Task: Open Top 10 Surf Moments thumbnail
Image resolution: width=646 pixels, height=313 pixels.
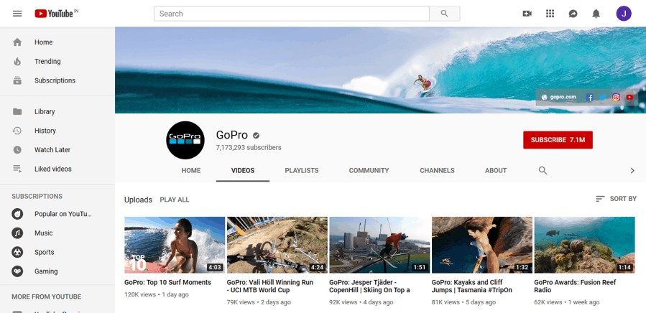Action: 175,245
